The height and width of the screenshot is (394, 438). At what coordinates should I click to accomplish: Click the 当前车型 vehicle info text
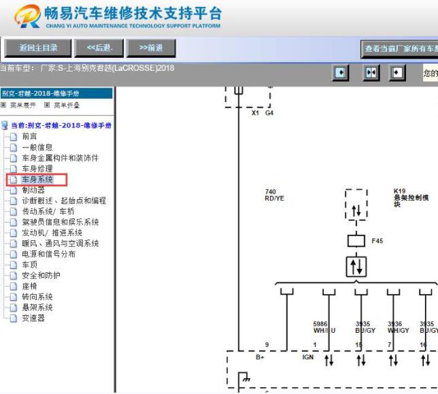click(x=87, y=68)
